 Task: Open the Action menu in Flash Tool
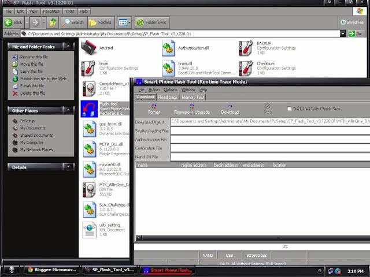(x=154, y=89)
